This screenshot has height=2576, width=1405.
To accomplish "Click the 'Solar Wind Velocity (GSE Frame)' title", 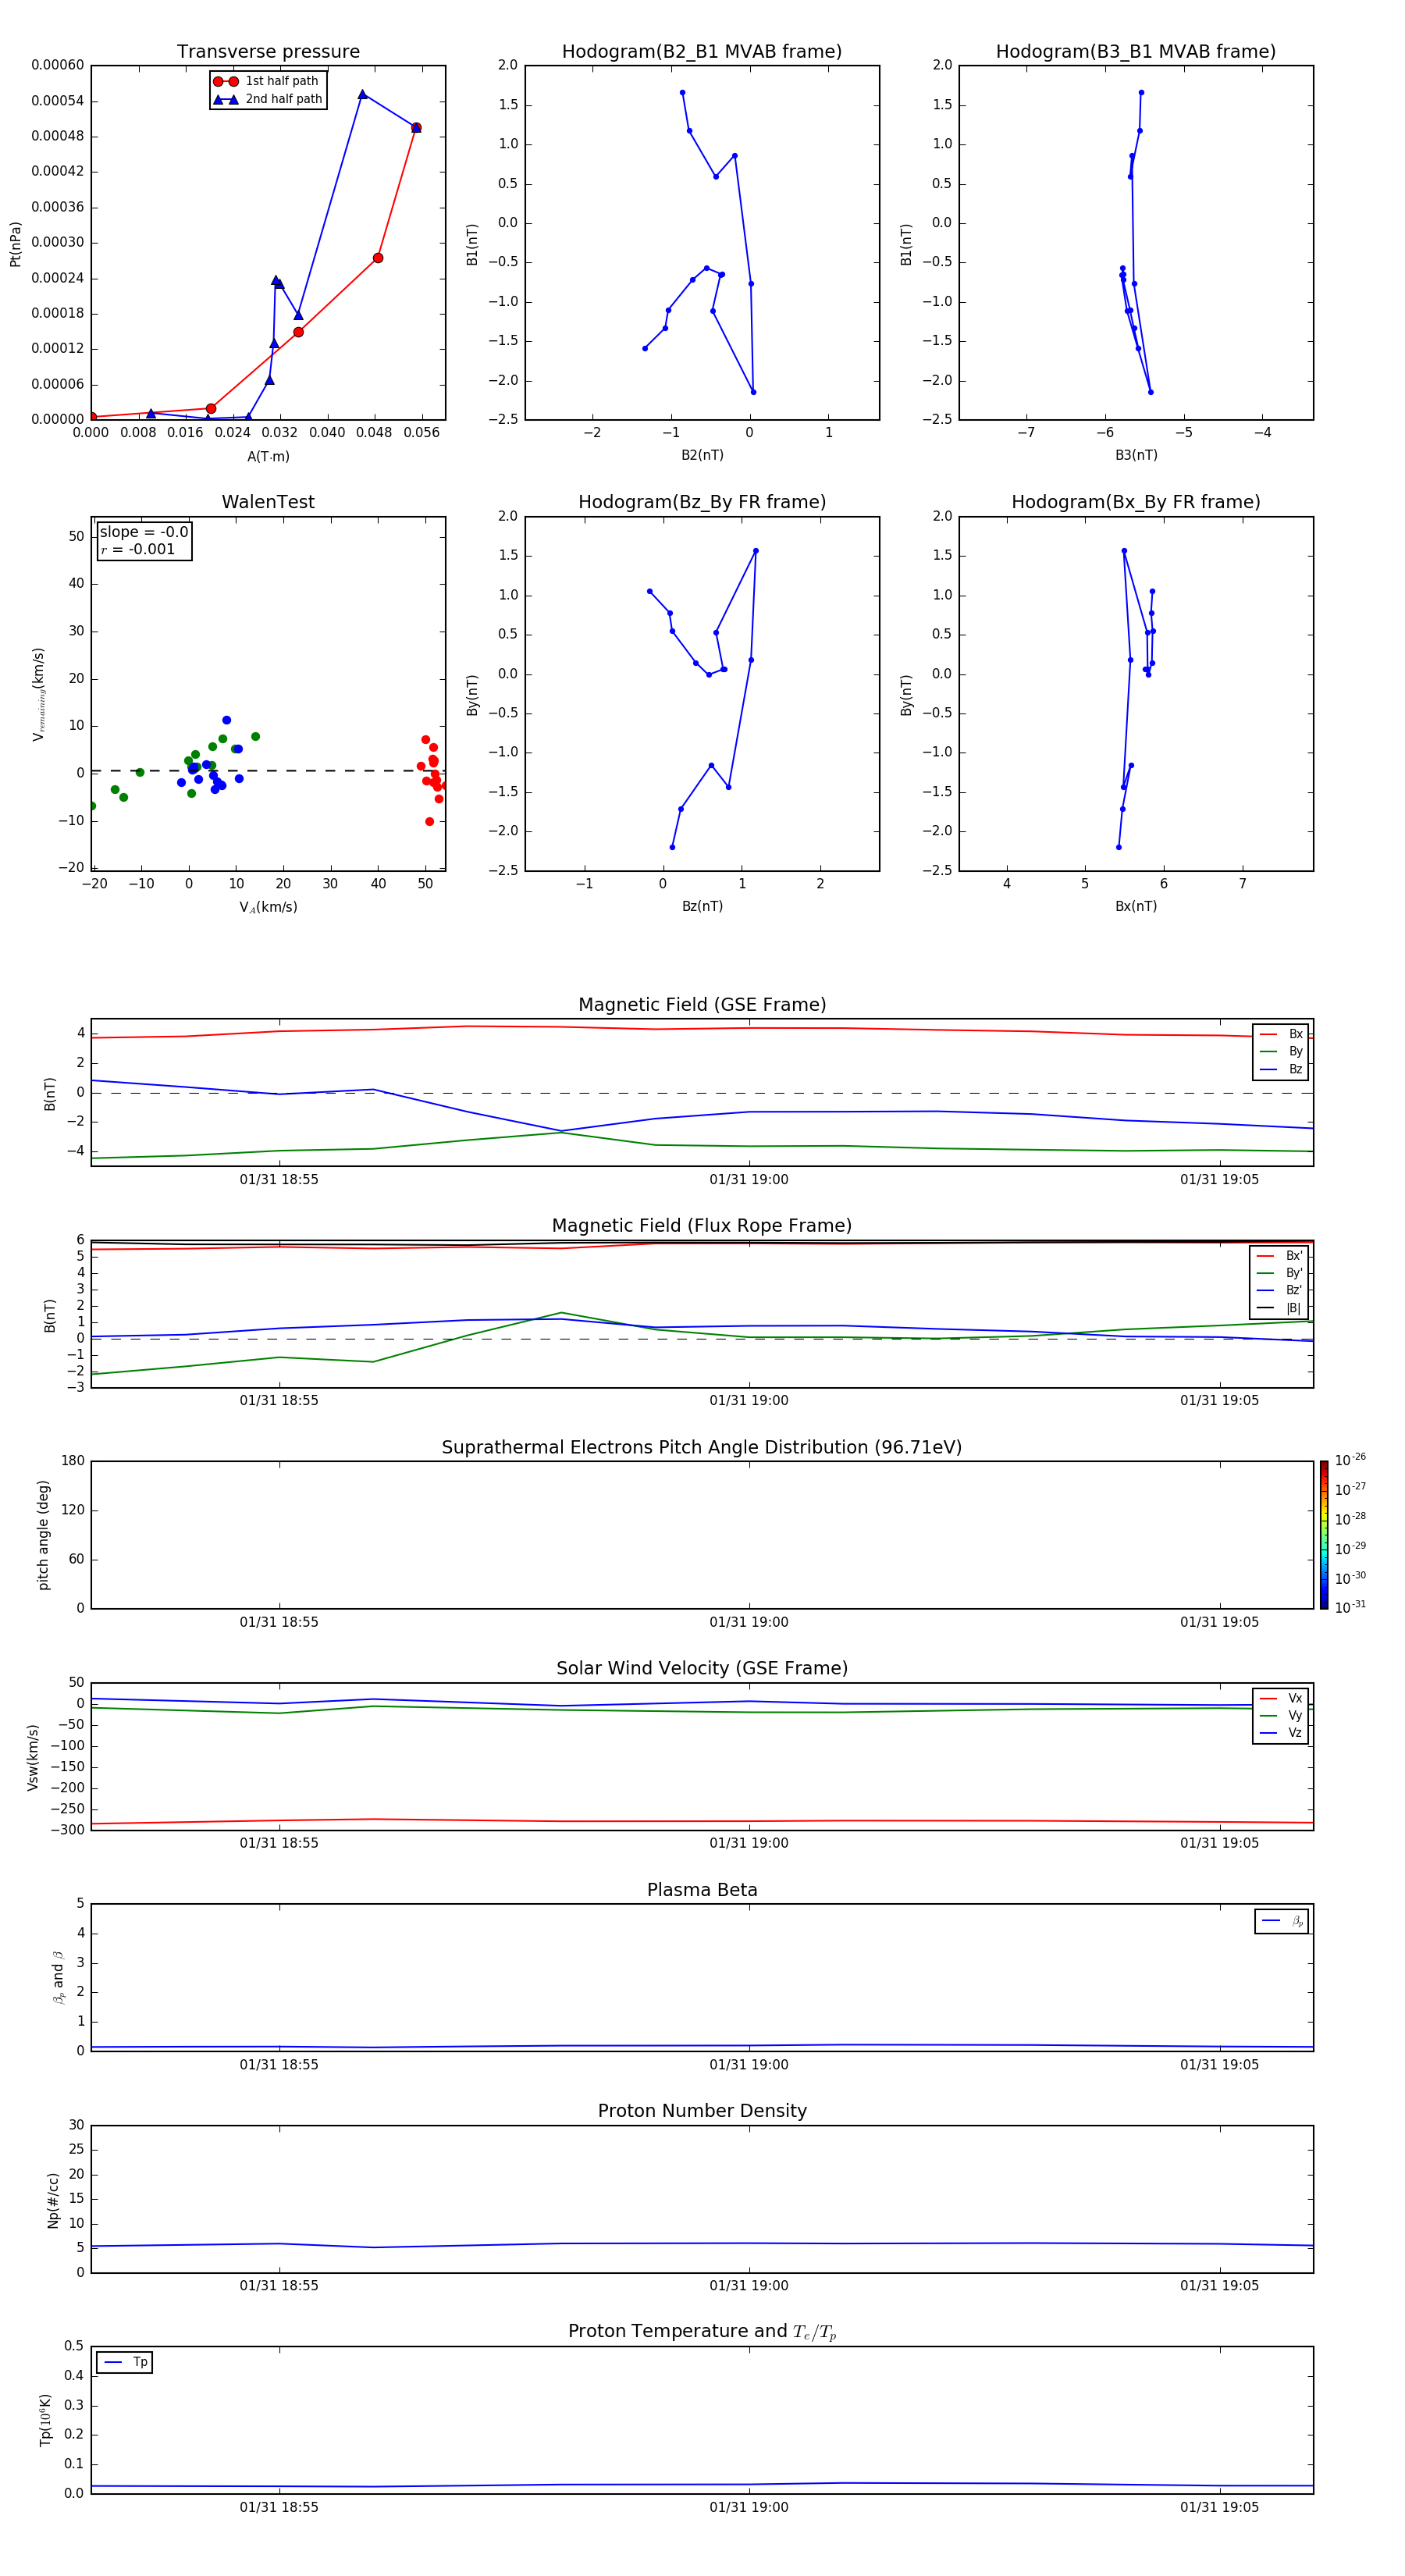I will tap(702, 1668).
